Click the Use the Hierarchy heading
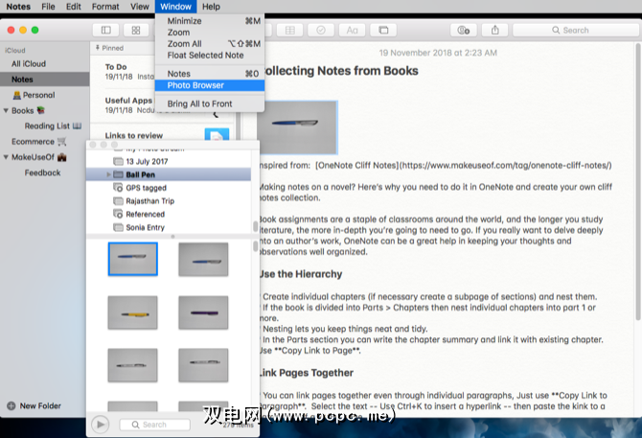 (x=301, y=274)
